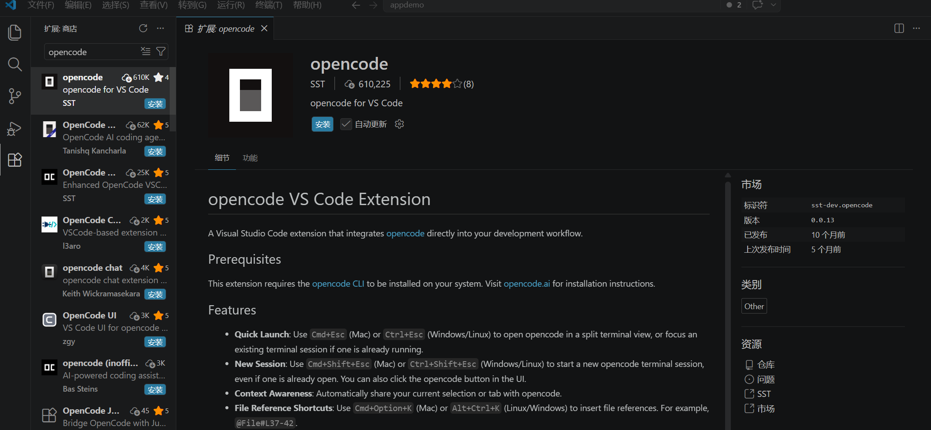Open the Explorer view in activity bar
Screen dimensions: 931x430
coord(15,32)
